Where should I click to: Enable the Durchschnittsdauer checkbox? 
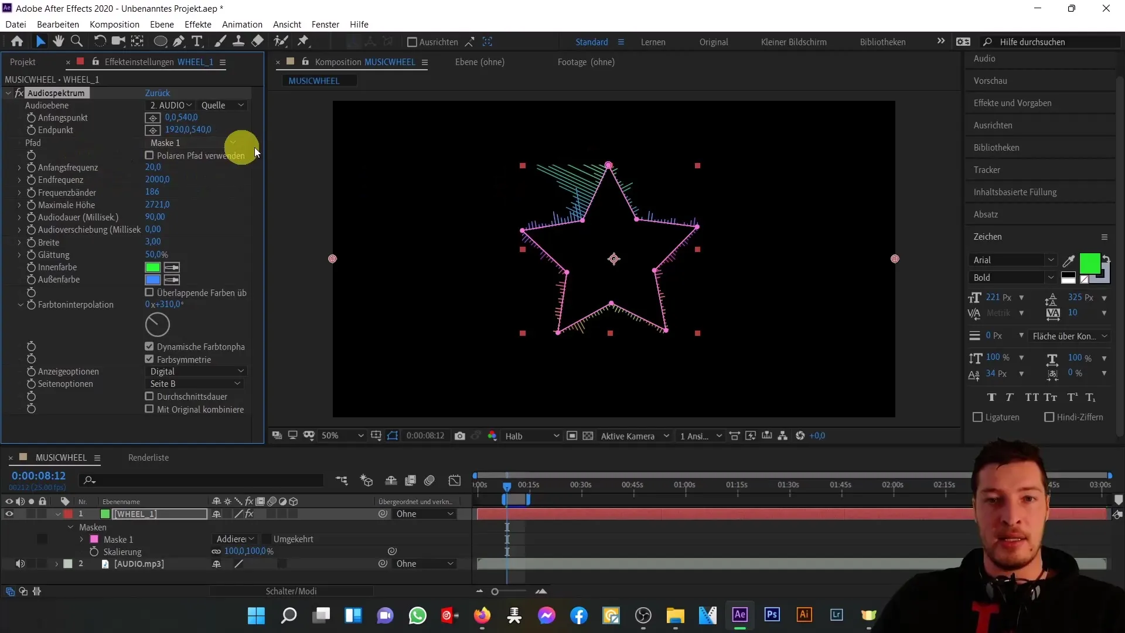click(149, 396)
